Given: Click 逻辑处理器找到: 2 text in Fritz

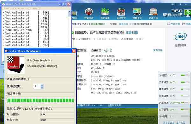Looking at the screenshot, I should [x=18, y=79].
